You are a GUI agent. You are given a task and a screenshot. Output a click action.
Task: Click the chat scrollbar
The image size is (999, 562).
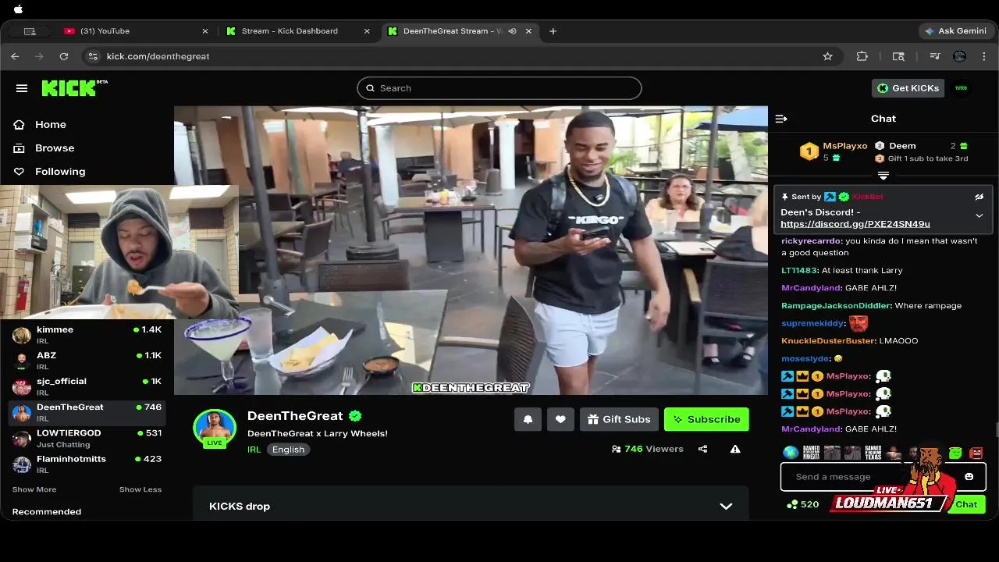point(995,430)
